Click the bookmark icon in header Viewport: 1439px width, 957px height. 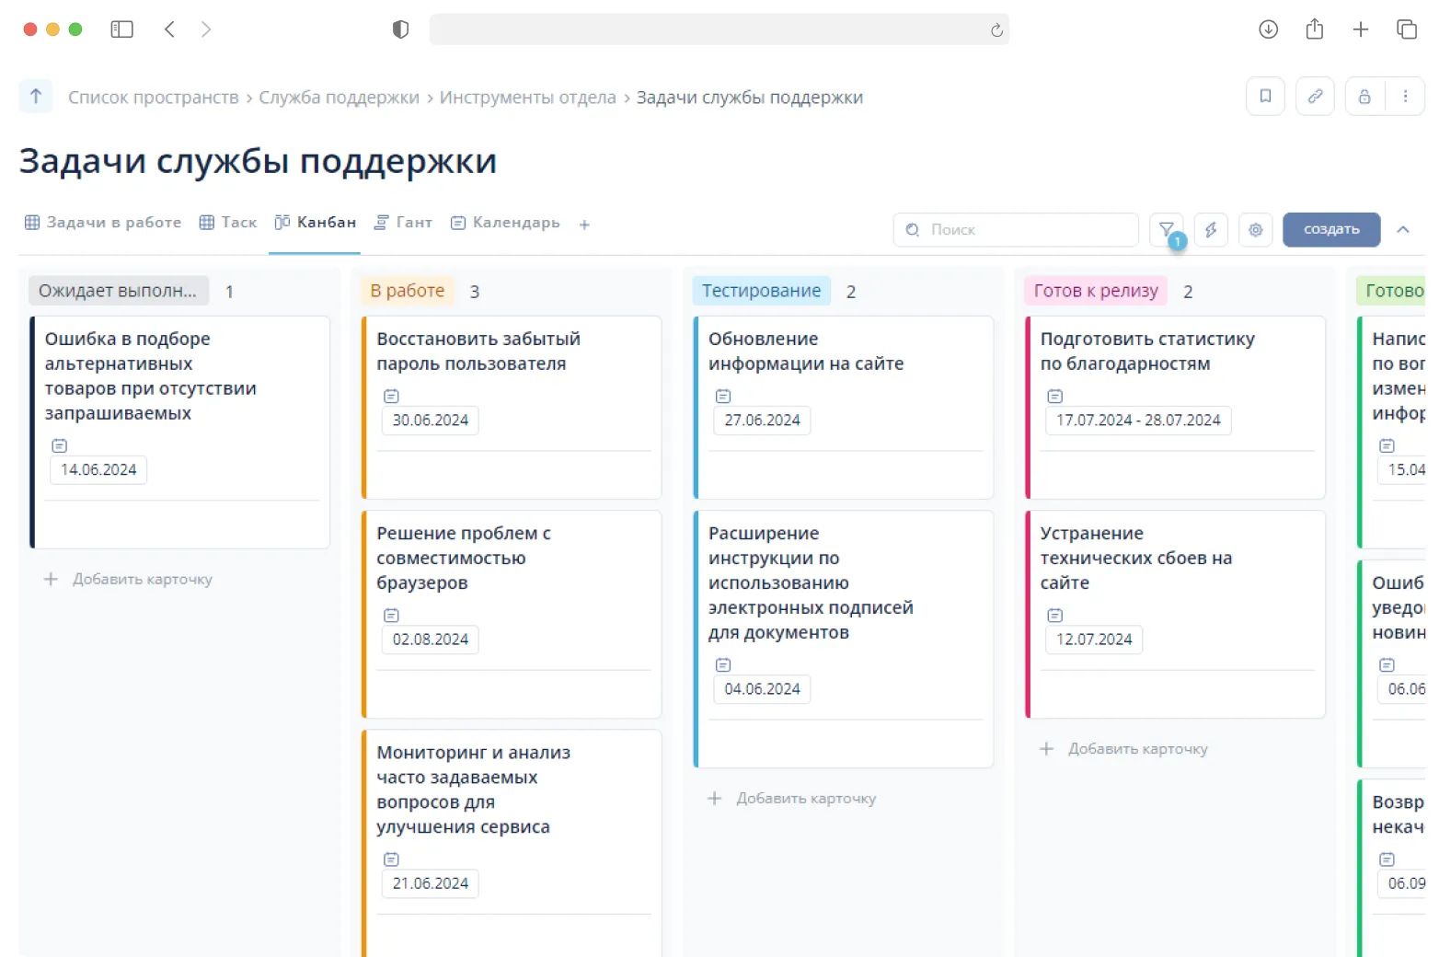[x=1265, y=97]
